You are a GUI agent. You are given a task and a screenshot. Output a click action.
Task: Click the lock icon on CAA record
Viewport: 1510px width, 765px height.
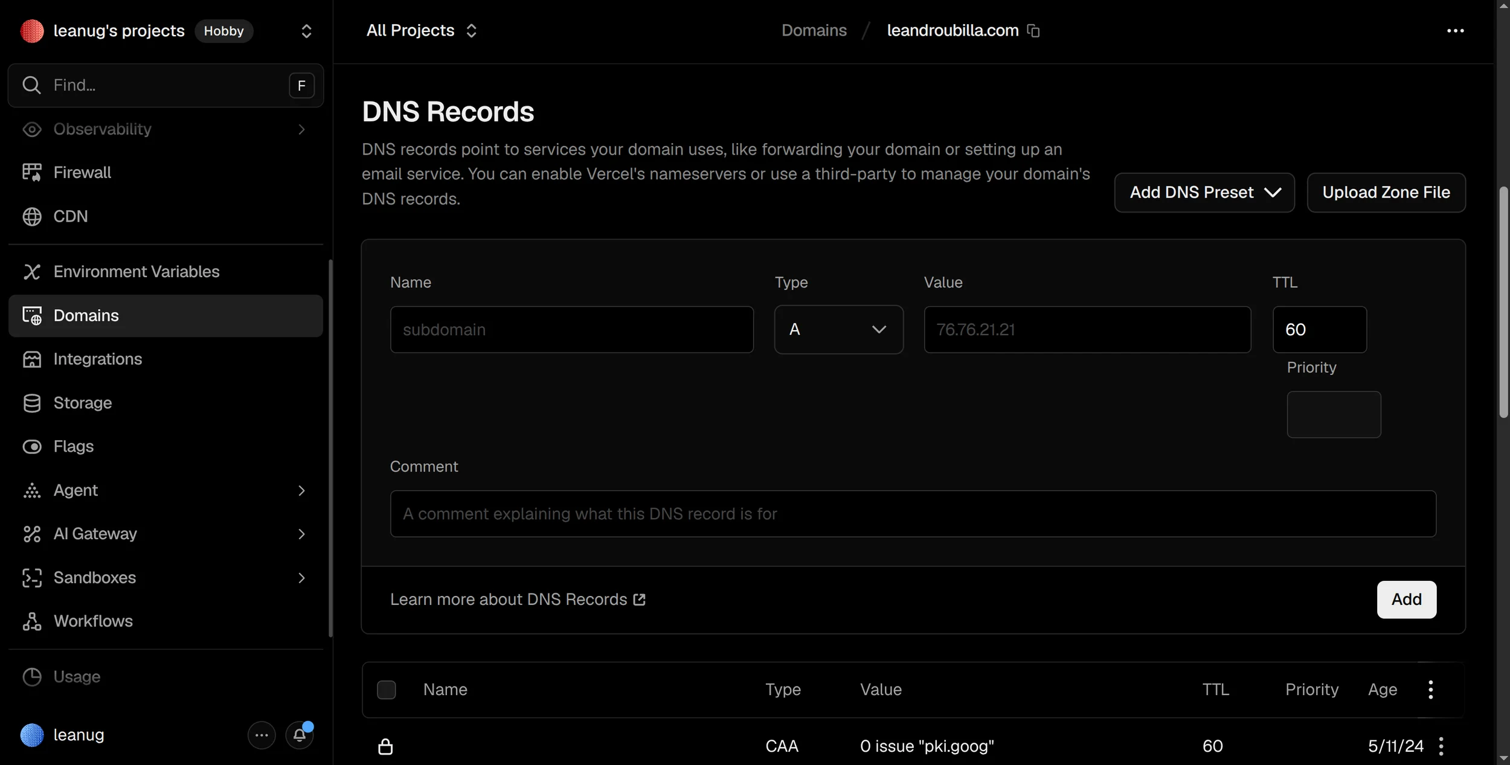point(385,747)
